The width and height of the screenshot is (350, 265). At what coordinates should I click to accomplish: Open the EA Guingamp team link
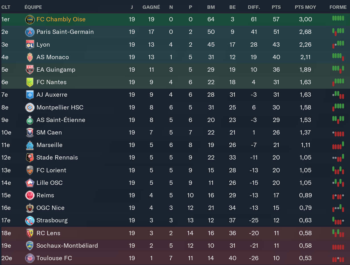[56, 70]
